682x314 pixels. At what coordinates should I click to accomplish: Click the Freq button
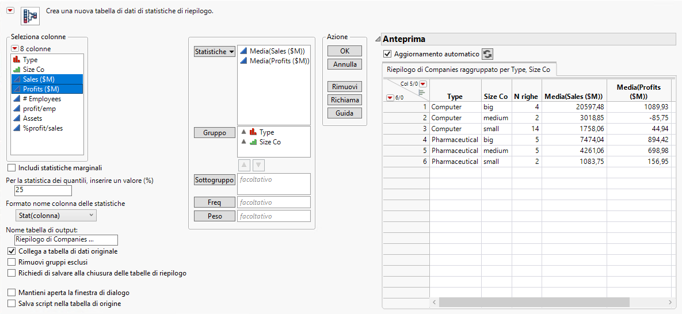point(215,202)
